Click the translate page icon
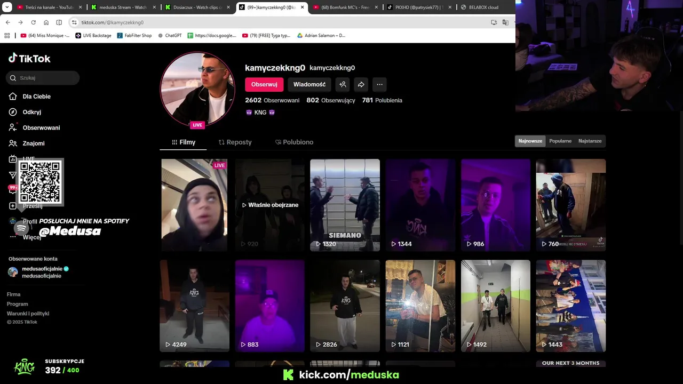Viewport: 683px width, 384px height. [x=505, y=22]
